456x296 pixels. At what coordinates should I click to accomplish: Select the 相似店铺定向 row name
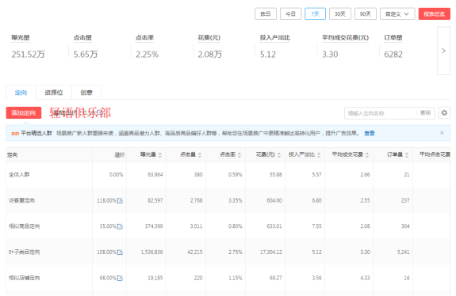[24, 278]
